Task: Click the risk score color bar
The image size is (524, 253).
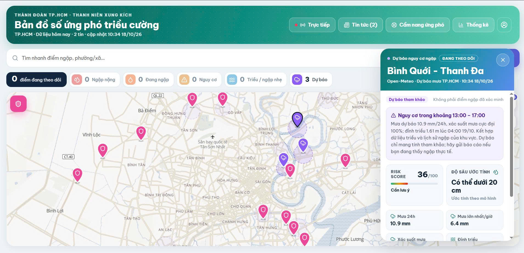Action: pos(414,184)
